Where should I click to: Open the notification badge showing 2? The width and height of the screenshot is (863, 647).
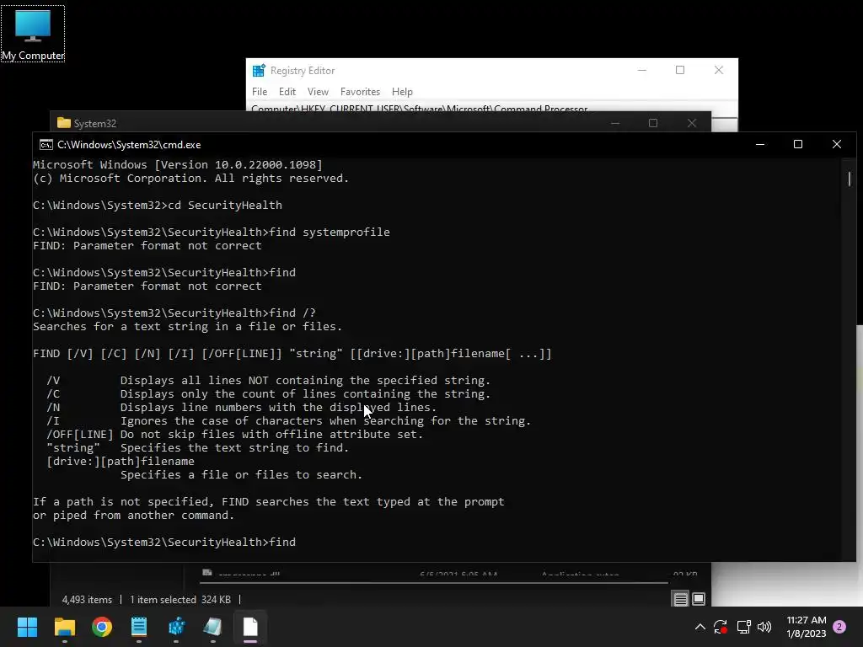click(839, 627)
